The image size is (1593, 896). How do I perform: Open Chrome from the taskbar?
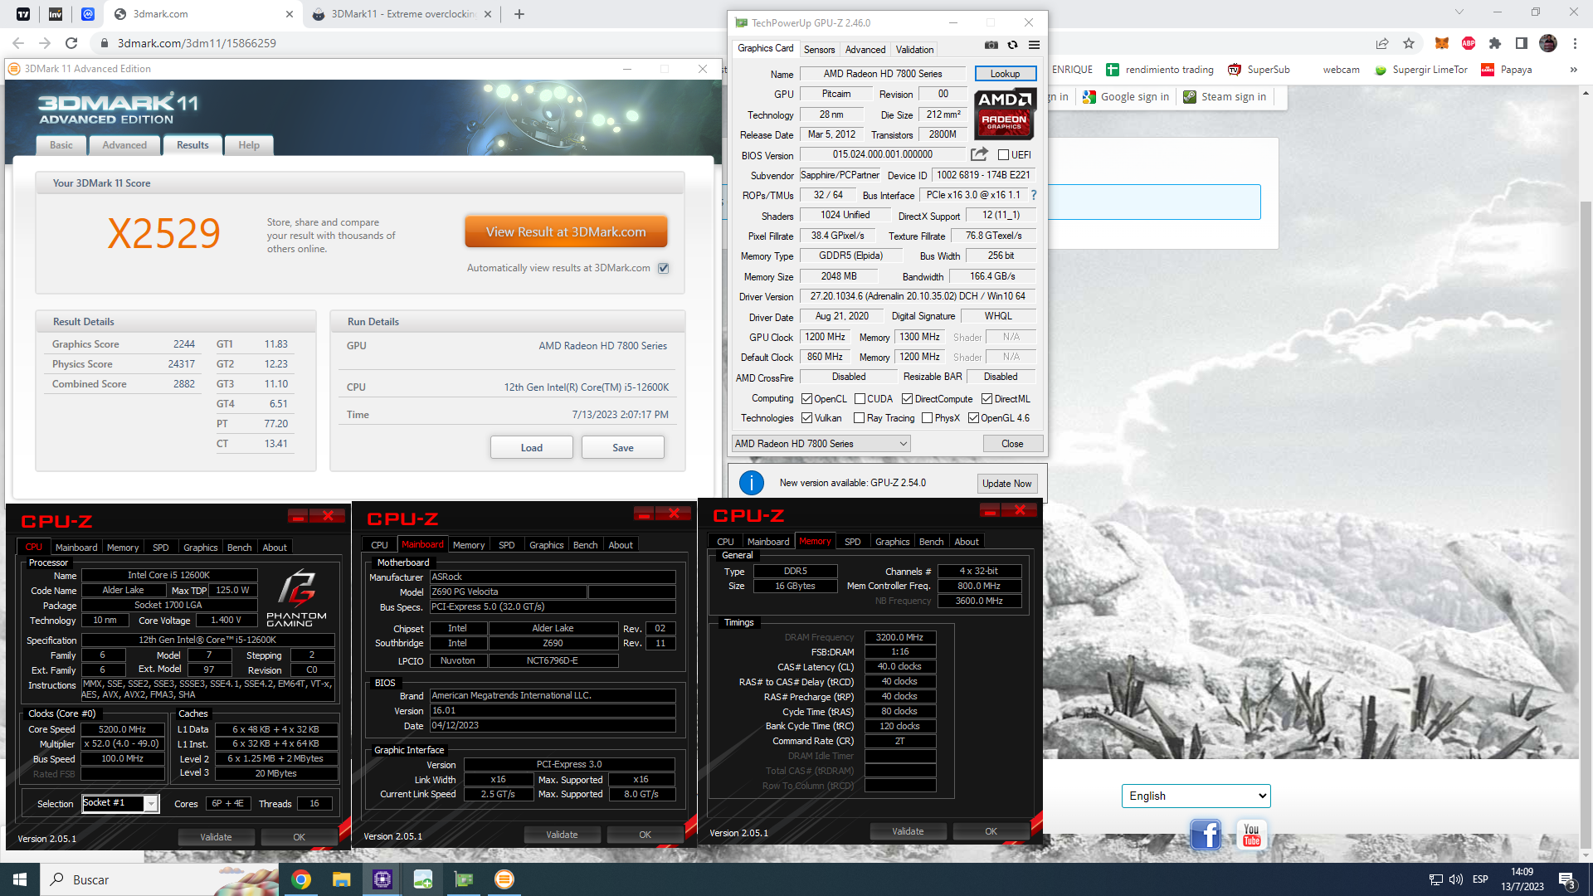pyautogui.click(x=301, y=879)
